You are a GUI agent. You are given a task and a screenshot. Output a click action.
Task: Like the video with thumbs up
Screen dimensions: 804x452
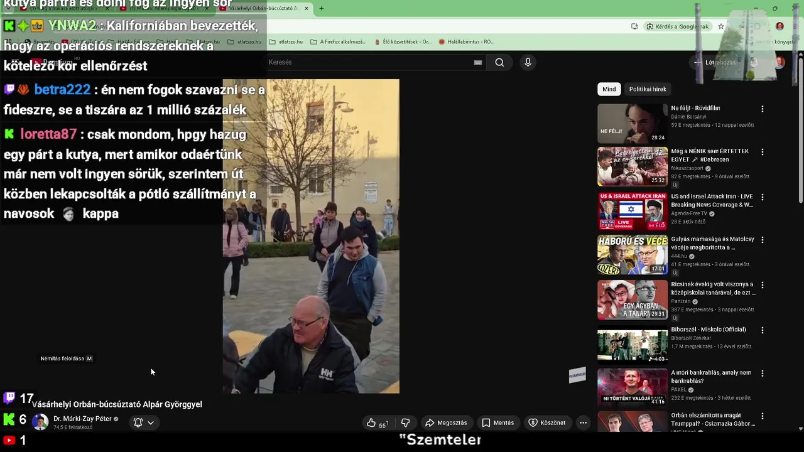[378, 423]
